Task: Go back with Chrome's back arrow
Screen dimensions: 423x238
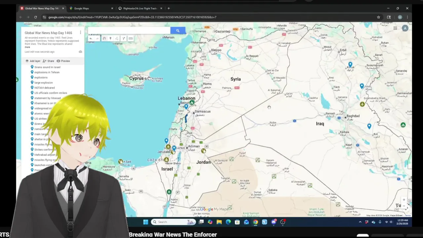Action: [x=21, y=17]
